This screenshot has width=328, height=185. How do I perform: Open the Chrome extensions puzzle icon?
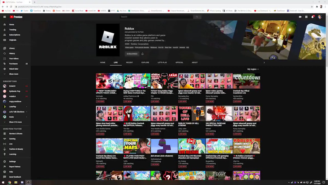[317, 7]
